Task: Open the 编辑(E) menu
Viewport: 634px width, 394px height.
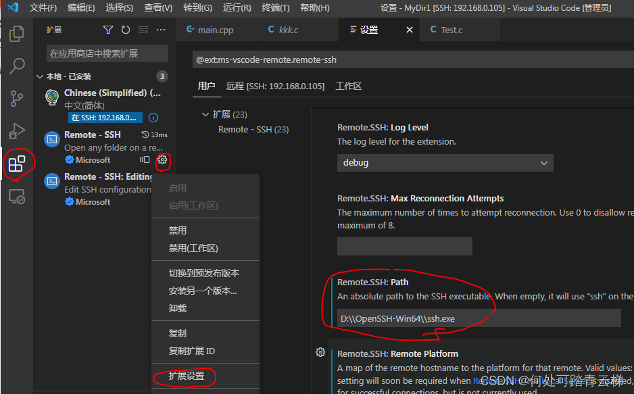Action: pyautogui.click(x=81, y=7)
